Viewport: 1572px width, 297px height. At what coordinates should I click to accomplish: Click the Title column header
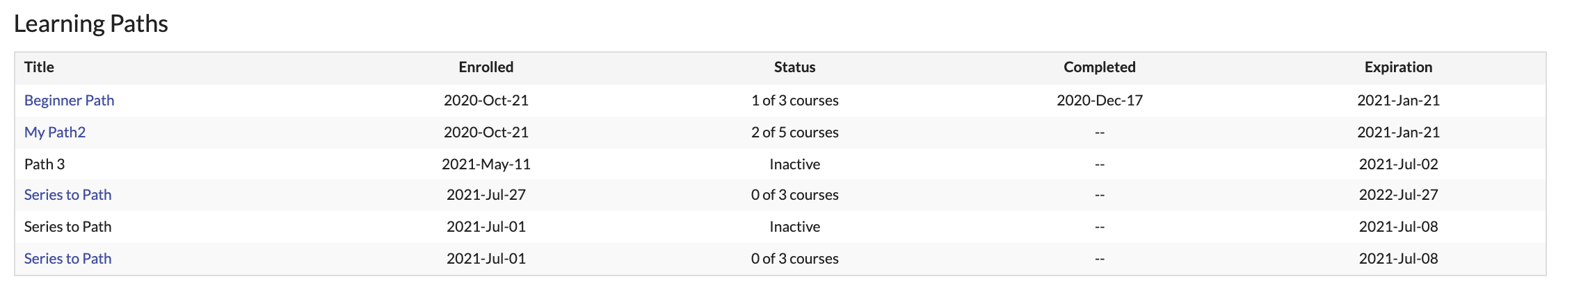(x=39, y=67)
